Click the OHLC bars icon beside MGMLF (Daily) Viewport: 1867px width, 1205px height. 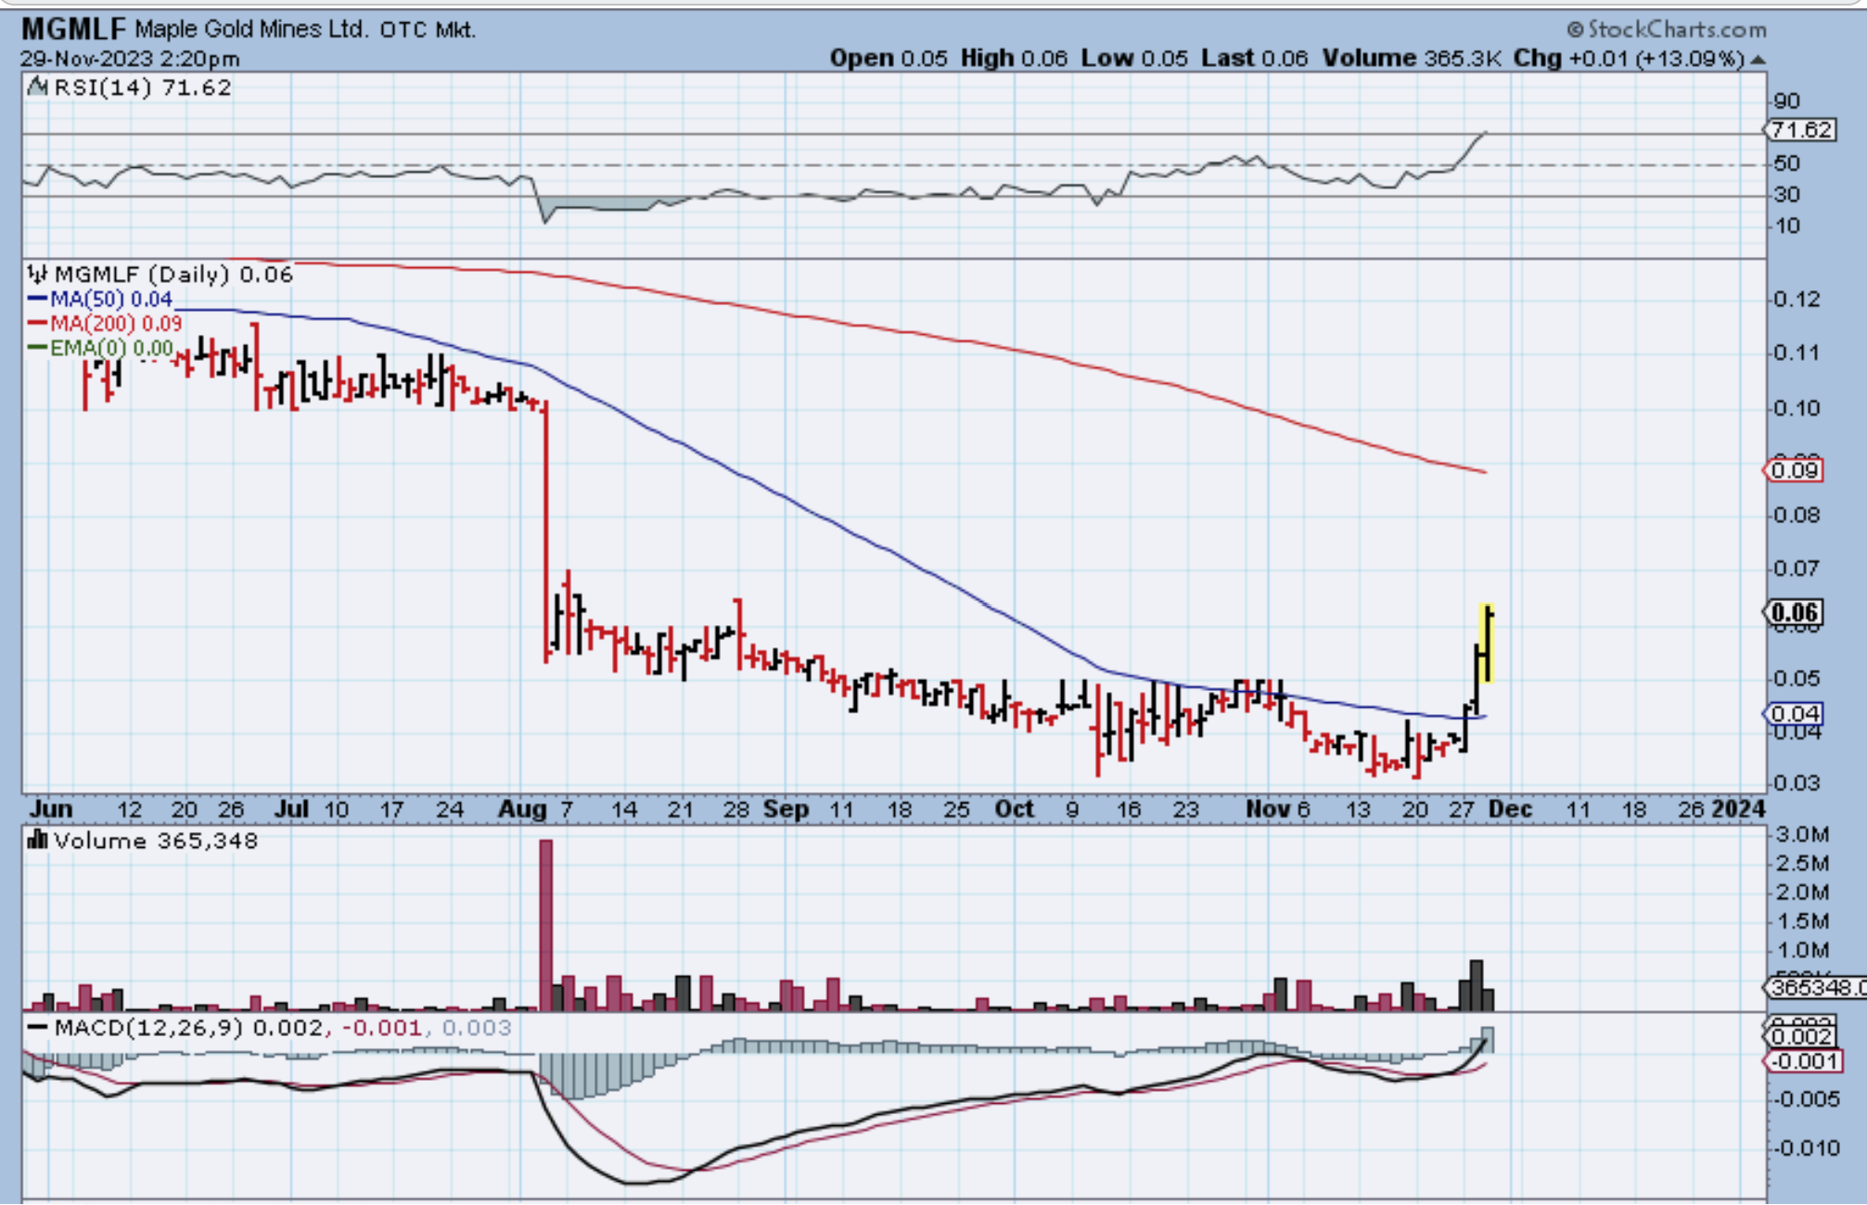click(37, 275)
